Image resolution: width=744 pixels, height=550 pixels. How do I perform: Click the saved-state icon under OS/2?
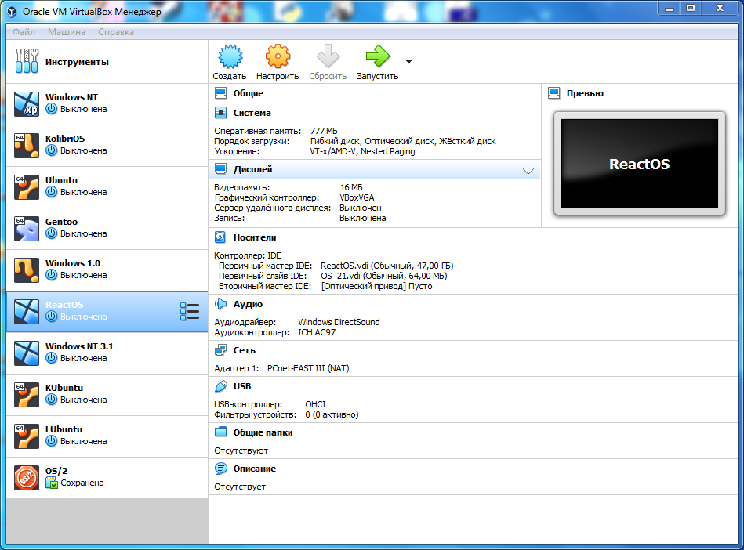click(x=51, y=483)
